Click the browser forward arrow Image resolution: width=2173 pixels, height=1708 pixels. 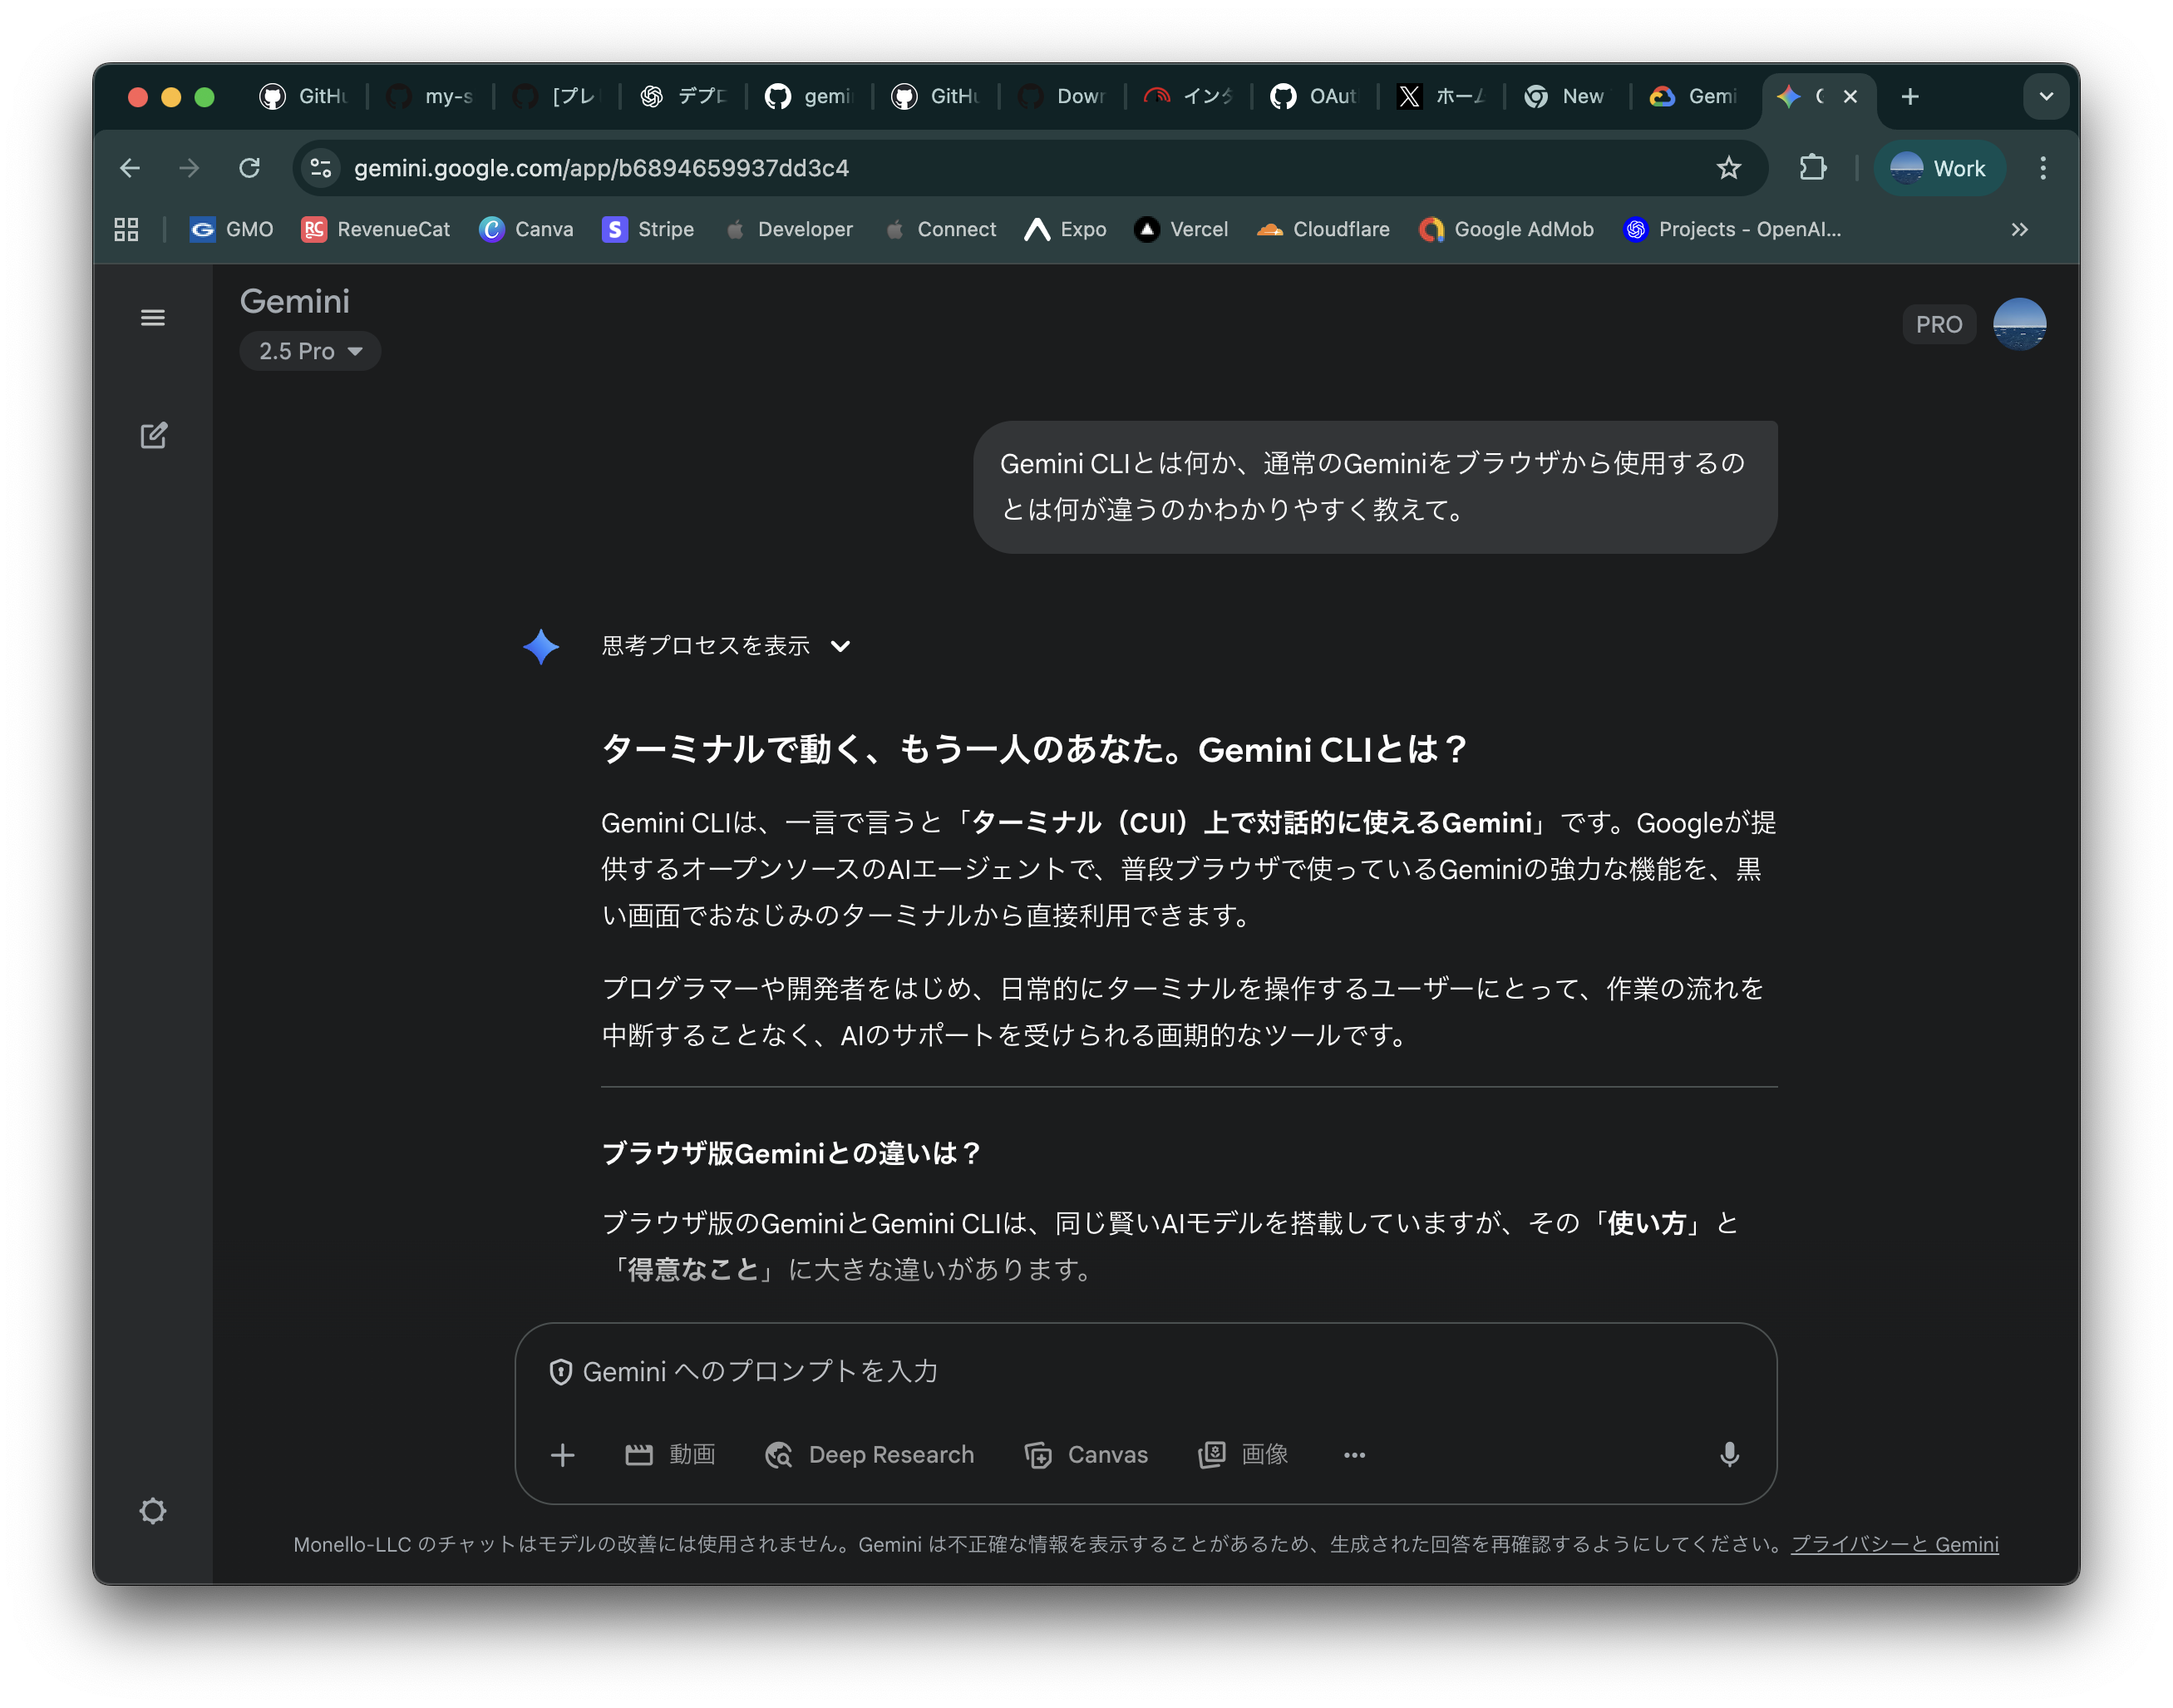point(189,168)
